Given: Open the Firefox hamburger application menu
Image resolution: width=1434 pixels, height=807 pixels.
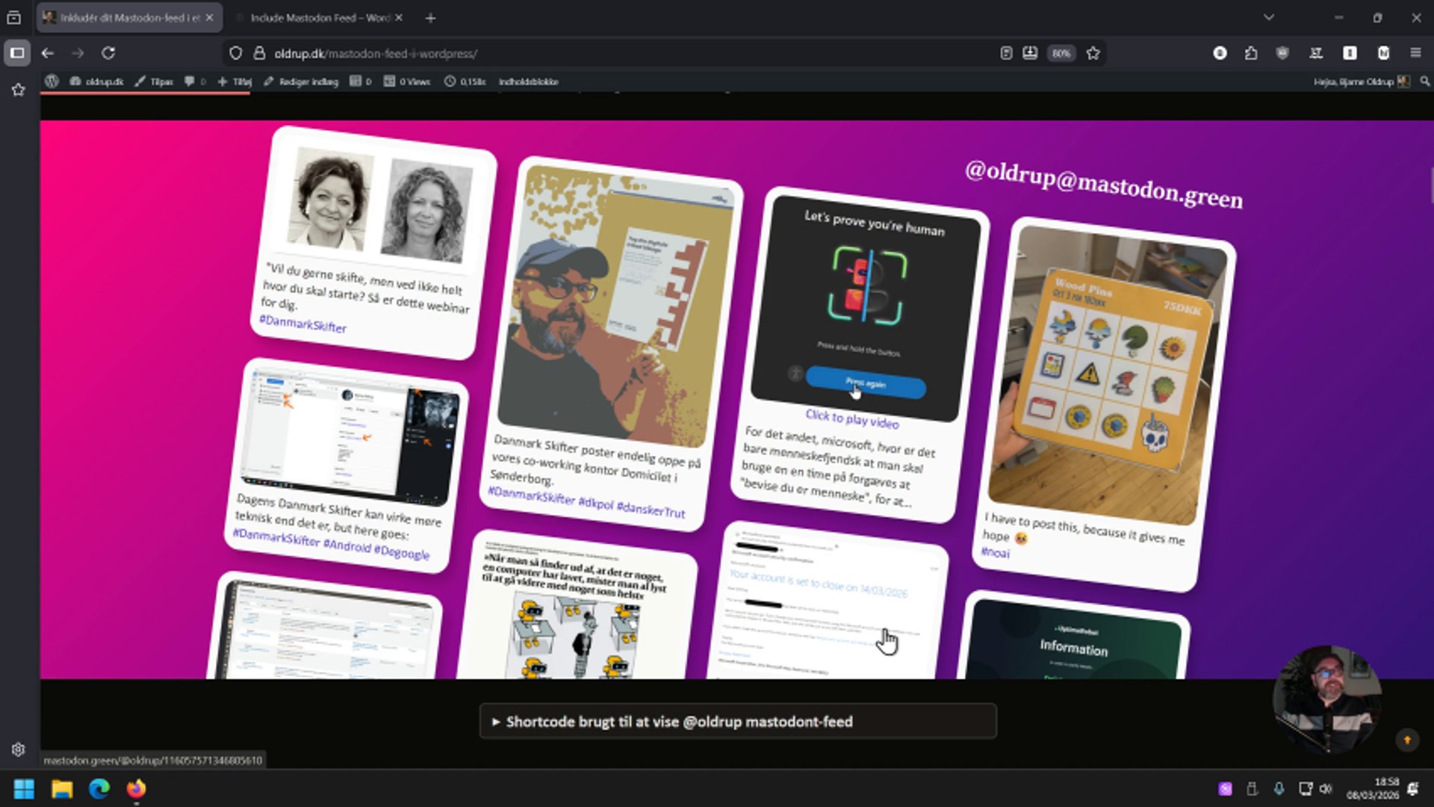Looking at the screenshot, I should click(1415, 53).
